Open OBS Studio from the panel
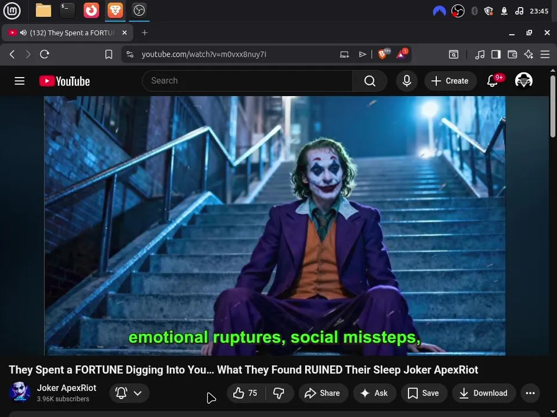This screenshot has width=557, height=417. tap(139, 10)
